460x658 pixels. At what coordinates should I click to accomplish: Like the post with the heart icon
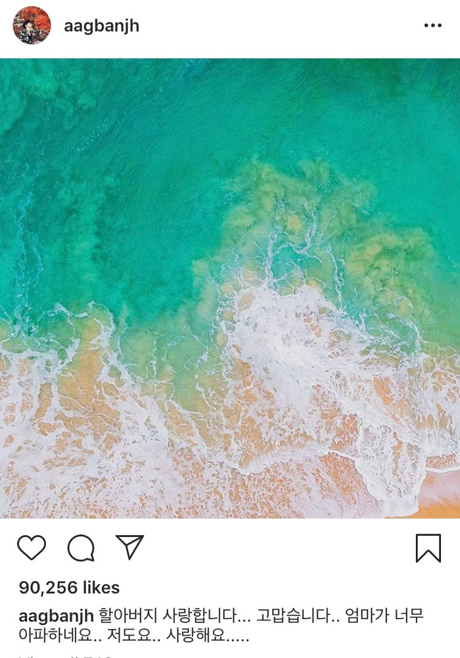point(32,548)
